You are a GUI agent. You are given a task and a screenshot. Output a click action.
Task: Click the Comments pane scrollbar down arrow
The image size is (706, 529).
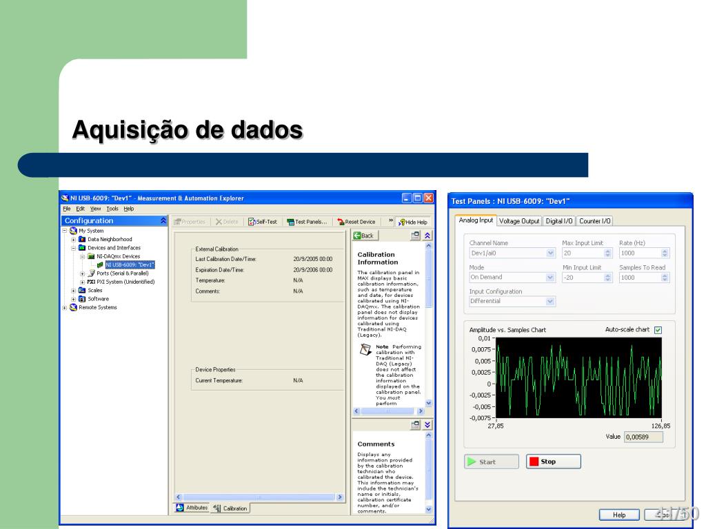429,510
